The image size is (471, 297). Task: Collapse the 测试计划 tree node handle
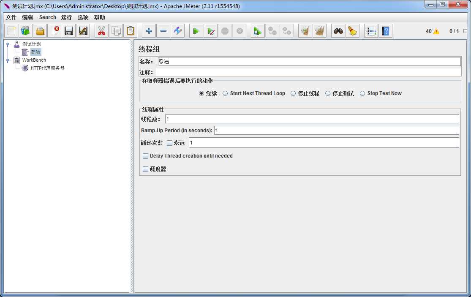pos(8,44)
